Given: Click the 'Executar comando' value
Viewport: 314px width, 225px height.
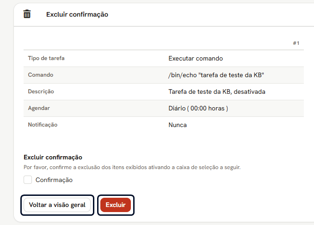Looking at the screenshot, I should tap(196, 58).
